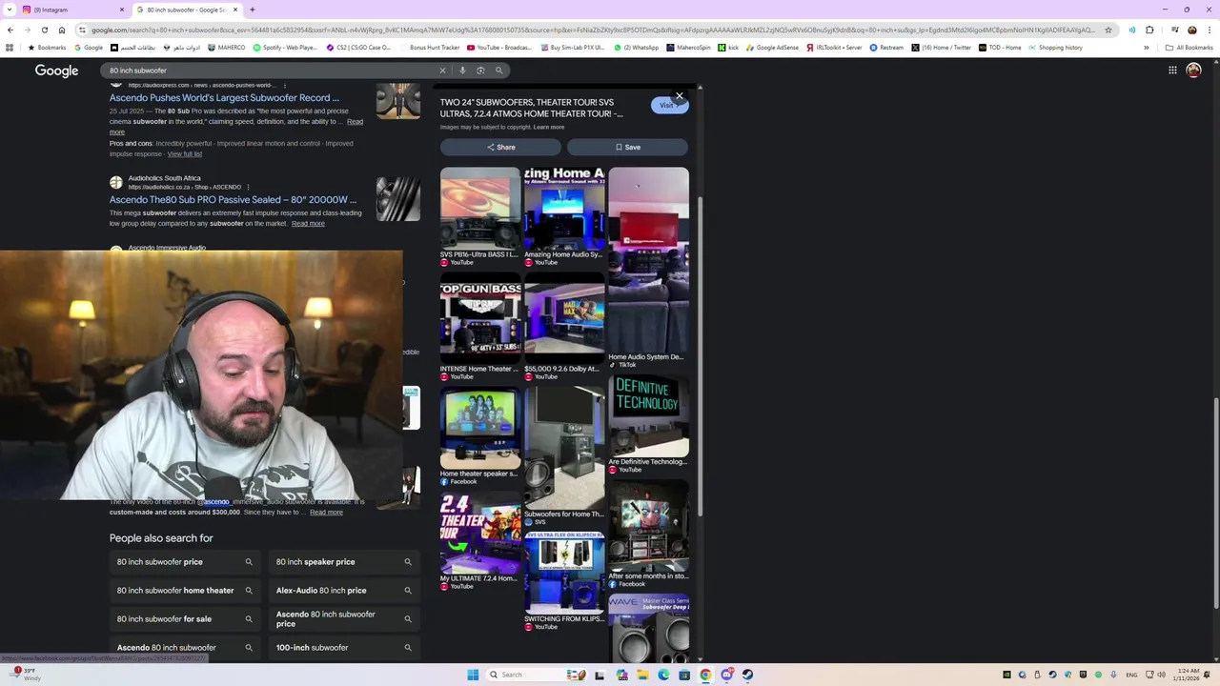This screenshot has height=686, width=1220.
Task: Open Steam from taskbar
Action: tap(747, 675)
